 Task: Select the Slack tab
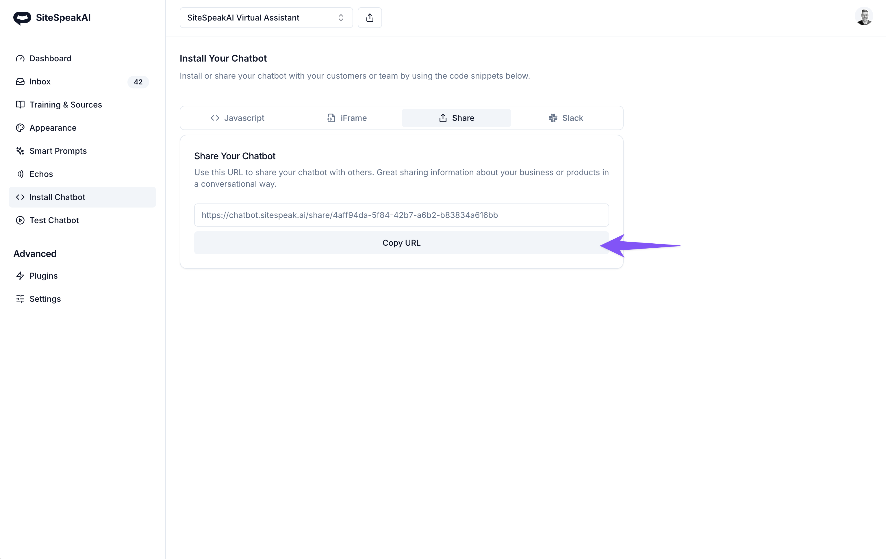click(x=566, y=118)
